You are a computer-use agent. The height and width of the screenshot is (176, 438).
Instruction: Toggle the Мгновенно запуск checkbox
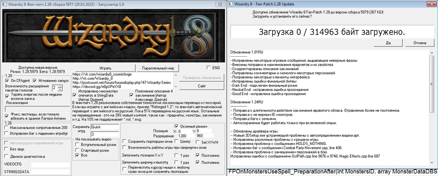(x=35, y=80)
